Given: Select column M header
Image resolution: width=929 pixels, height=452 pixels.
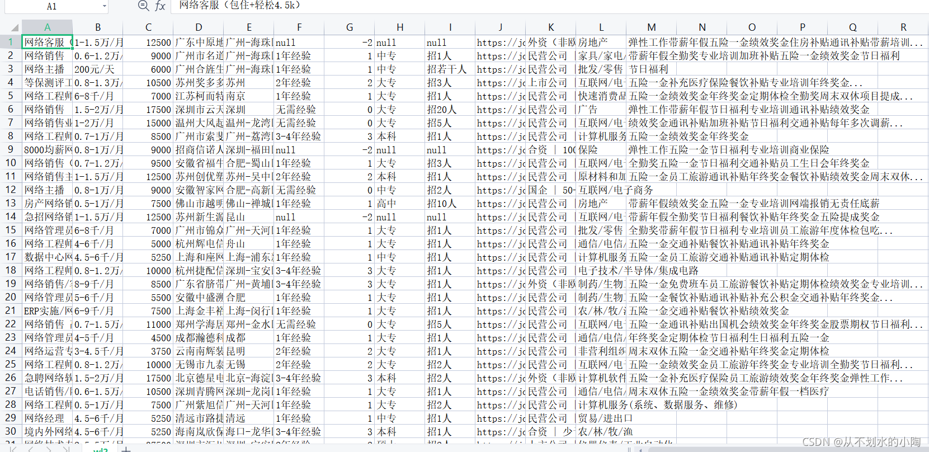Looking at the screenshot, I should (x=652, y=27).
